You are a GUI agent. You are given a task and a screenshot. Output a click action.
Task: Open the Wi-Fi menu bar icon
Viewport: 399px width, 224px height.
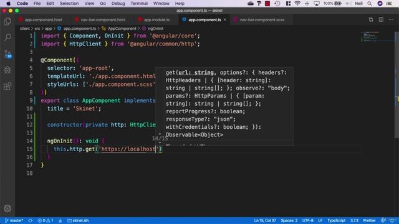click(297, 3)
